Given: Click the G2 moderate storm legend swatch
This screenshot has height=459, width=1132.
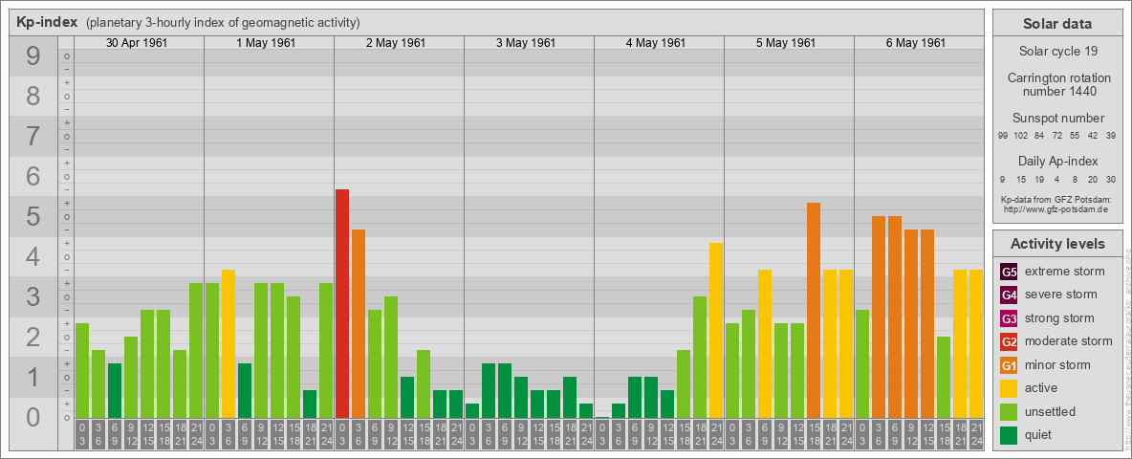Looking at the screenshot, I should click(1009, 341).
